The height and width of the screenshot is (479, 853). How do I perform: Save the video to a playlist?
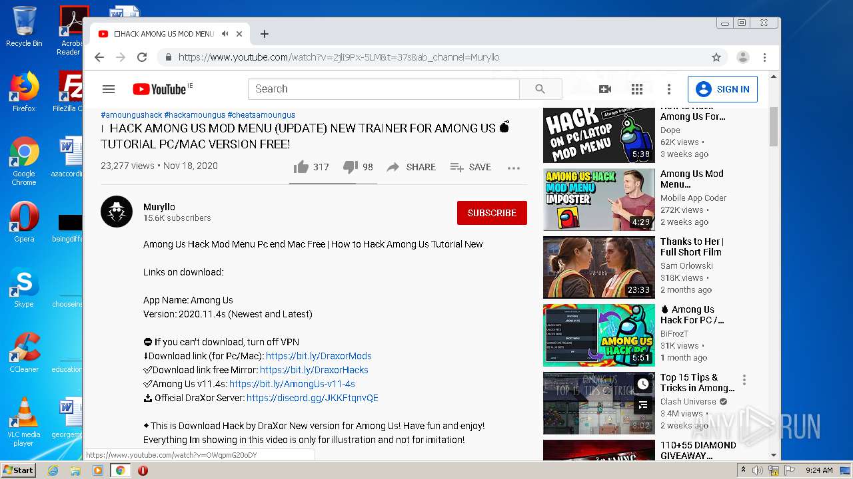pos(470,167)
